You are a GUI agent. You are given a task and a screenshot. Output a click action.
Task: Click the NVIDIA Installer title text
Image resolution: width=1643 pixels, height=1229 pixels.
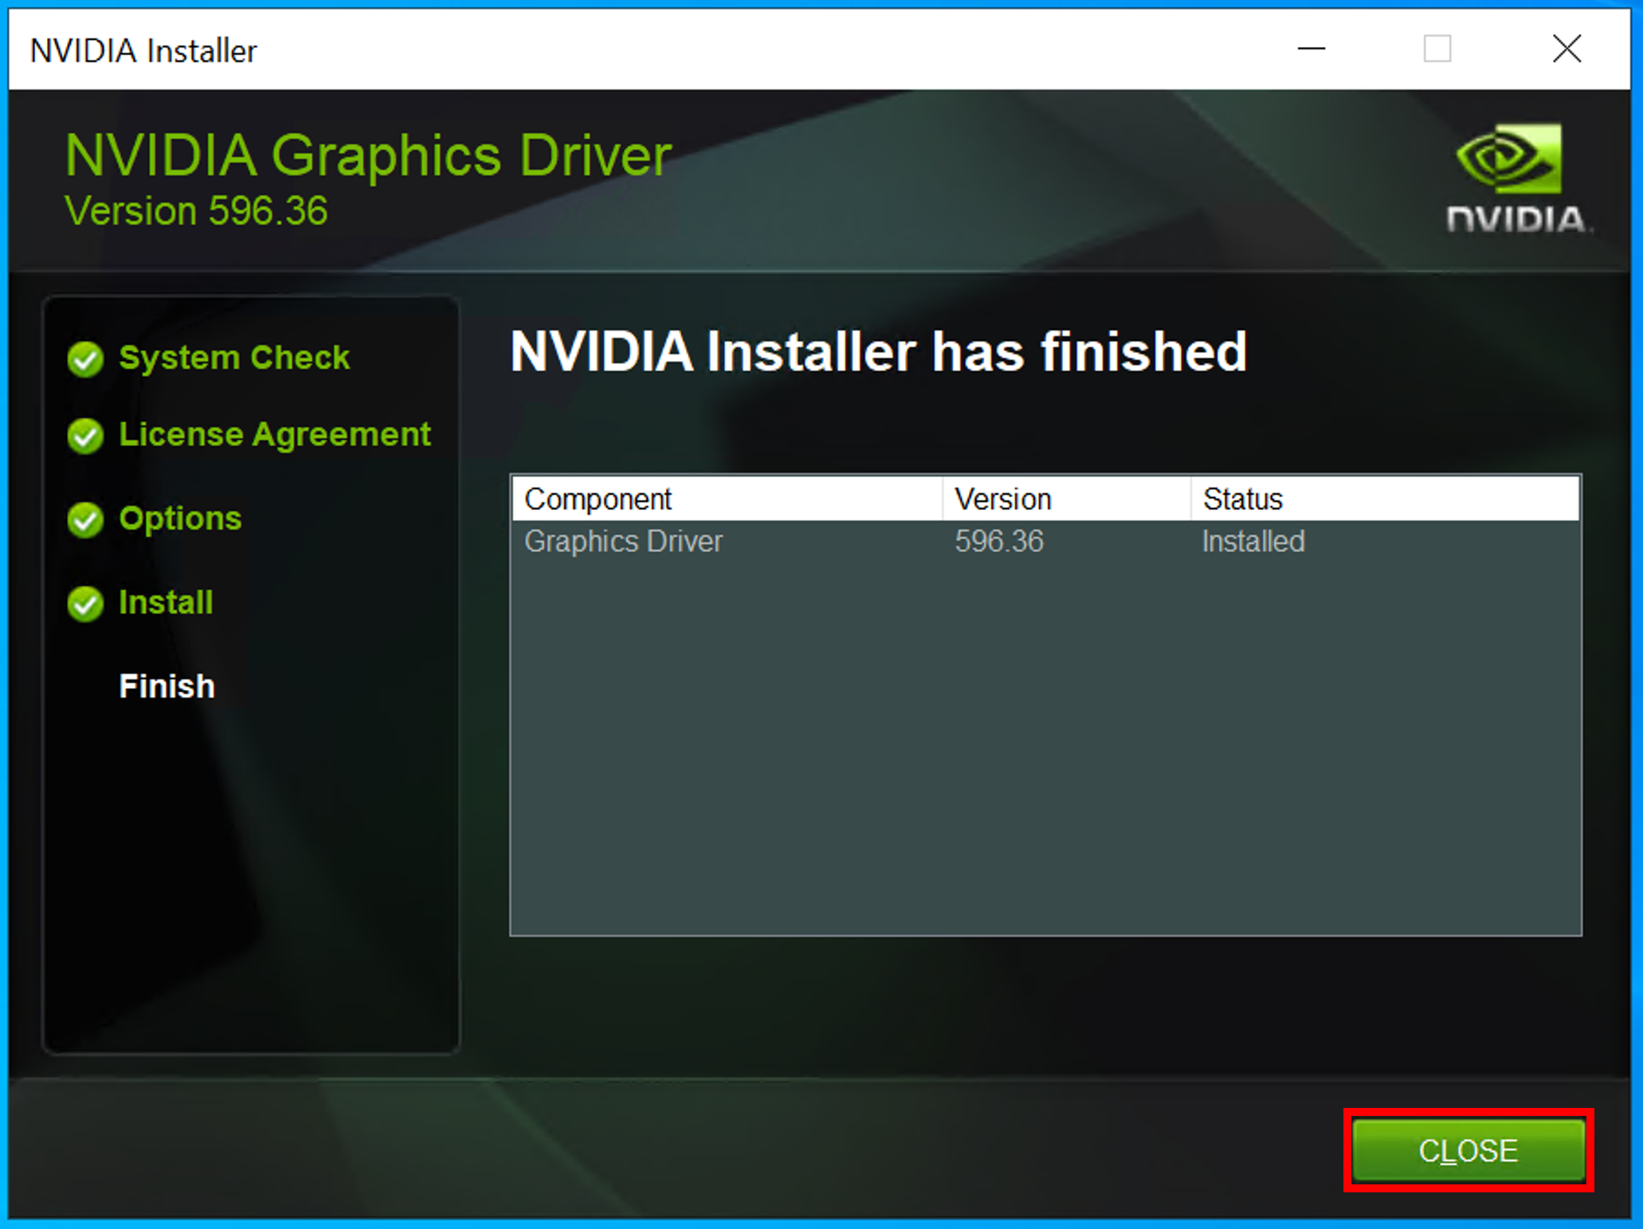[143, 51]
